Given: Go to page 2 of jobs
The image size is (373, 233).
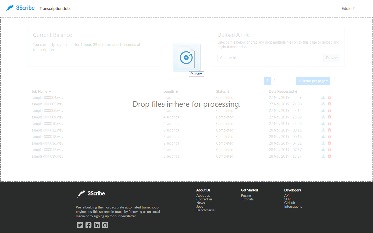Looking at the screenshot, I should 275,81.
